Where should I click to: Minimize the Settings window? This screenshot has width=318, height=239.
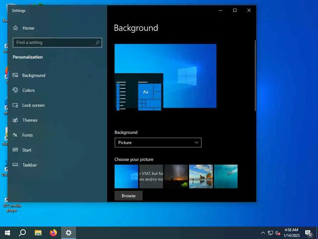pos(220,10)
